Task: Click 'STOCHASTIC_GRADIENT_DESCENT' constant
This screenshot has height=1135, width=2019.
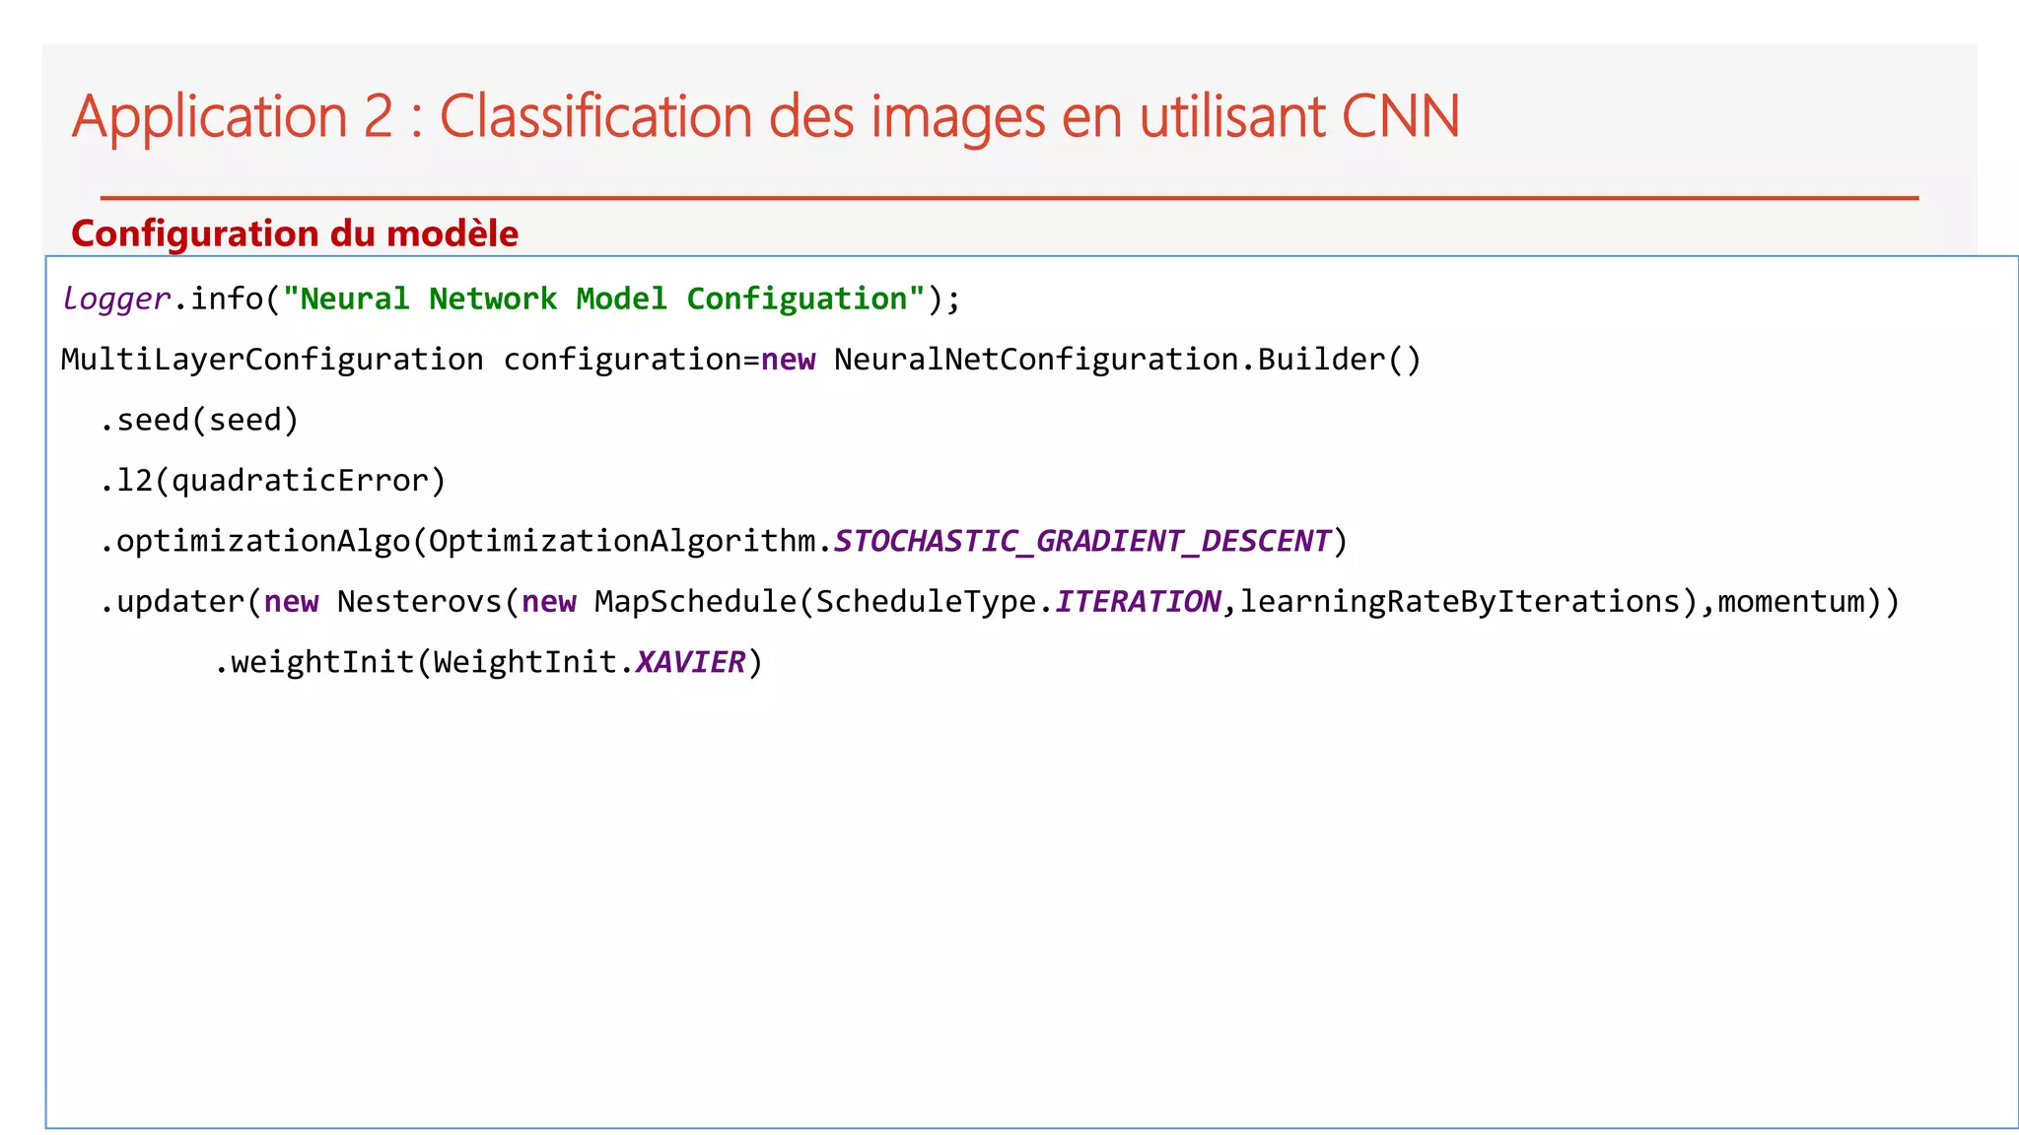Action: point(1082,541)
